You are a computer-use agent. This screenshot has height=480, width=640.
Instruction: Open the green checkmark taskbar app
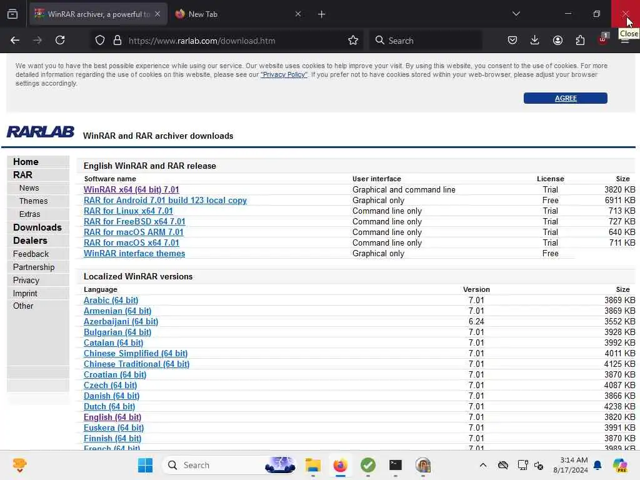pos(367,465)
